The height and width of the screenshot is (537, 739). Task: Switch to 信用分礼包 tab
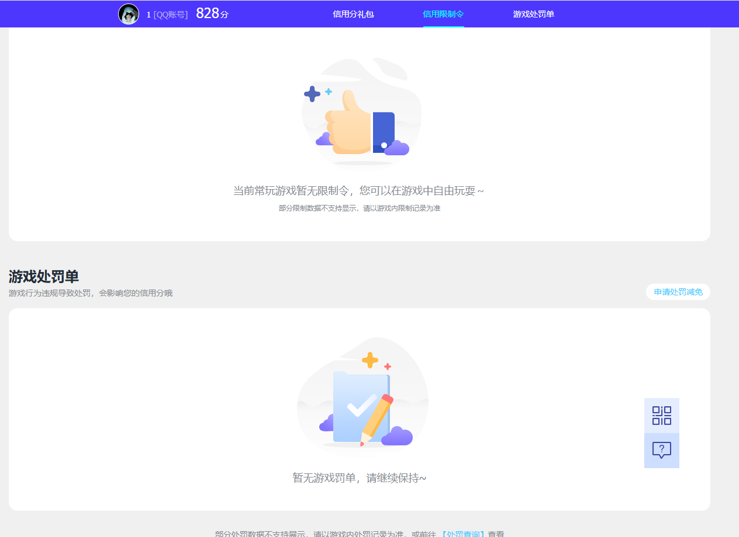point(353,14)
